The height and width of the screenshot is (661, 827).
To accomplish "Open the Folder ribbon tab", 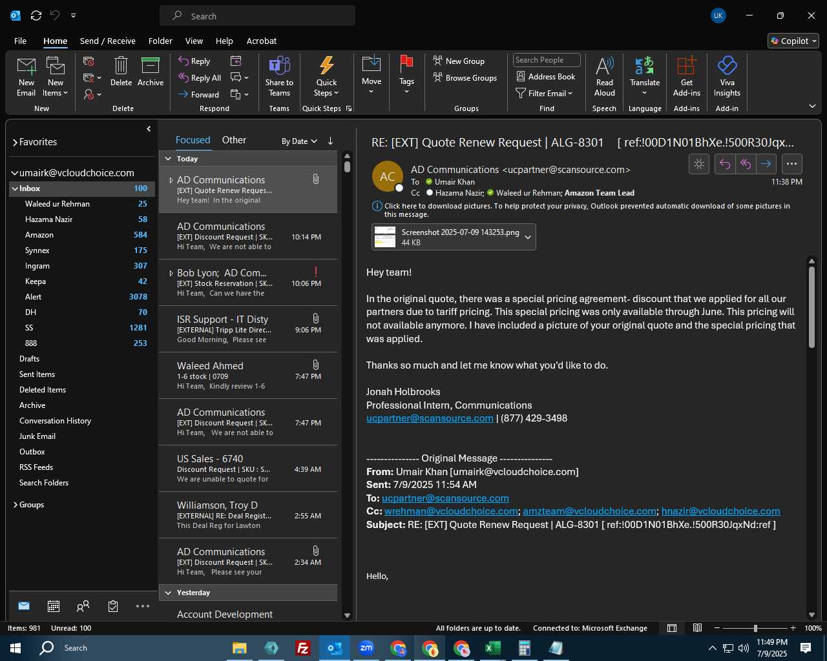I will point(160,41).
